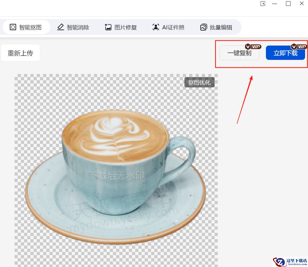The width and height of the screenshot is (308, 267).
Task: Click the 图片修复 picture repair icon
Action: [108, 27]
